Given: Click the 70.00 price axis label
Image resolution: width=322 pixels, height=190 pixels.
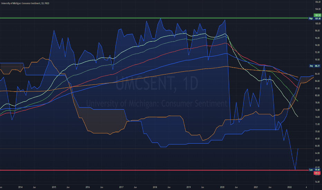Looking at the screenshot, I should [x=318, y=132].
